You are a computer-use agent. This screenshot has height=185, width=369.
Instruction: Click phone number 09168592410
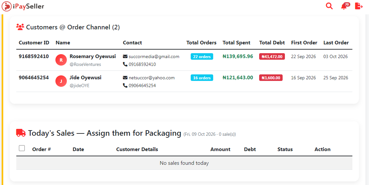[x=142, y=64]
